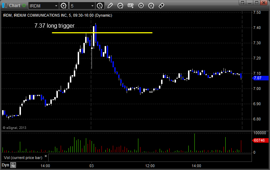
Task: Close the chart window
Action: [264, 2]
